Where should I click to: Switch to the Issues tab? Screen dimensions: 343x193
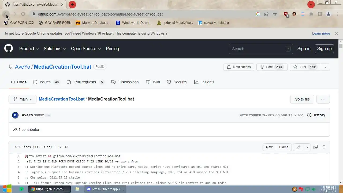tap(47, 82)
